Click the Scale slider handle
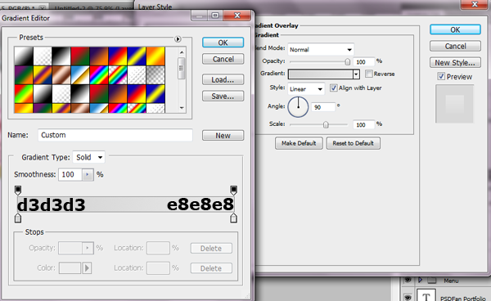Image resolution: width=491 pixels, height=301 pixels. (326, 125)
